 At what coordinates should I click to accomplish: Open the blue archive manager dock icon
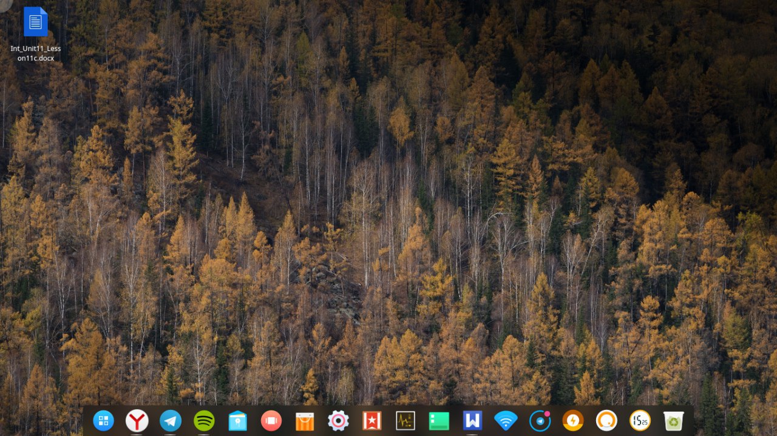click(x=237, y=420)
